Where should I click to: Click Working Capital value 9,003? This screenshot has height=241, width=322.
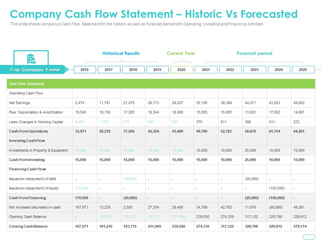point(80,122)
